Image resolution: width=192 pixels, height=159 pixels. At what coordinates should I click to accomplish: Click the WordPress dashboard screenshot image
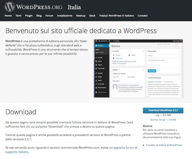(x=138, y=68)
